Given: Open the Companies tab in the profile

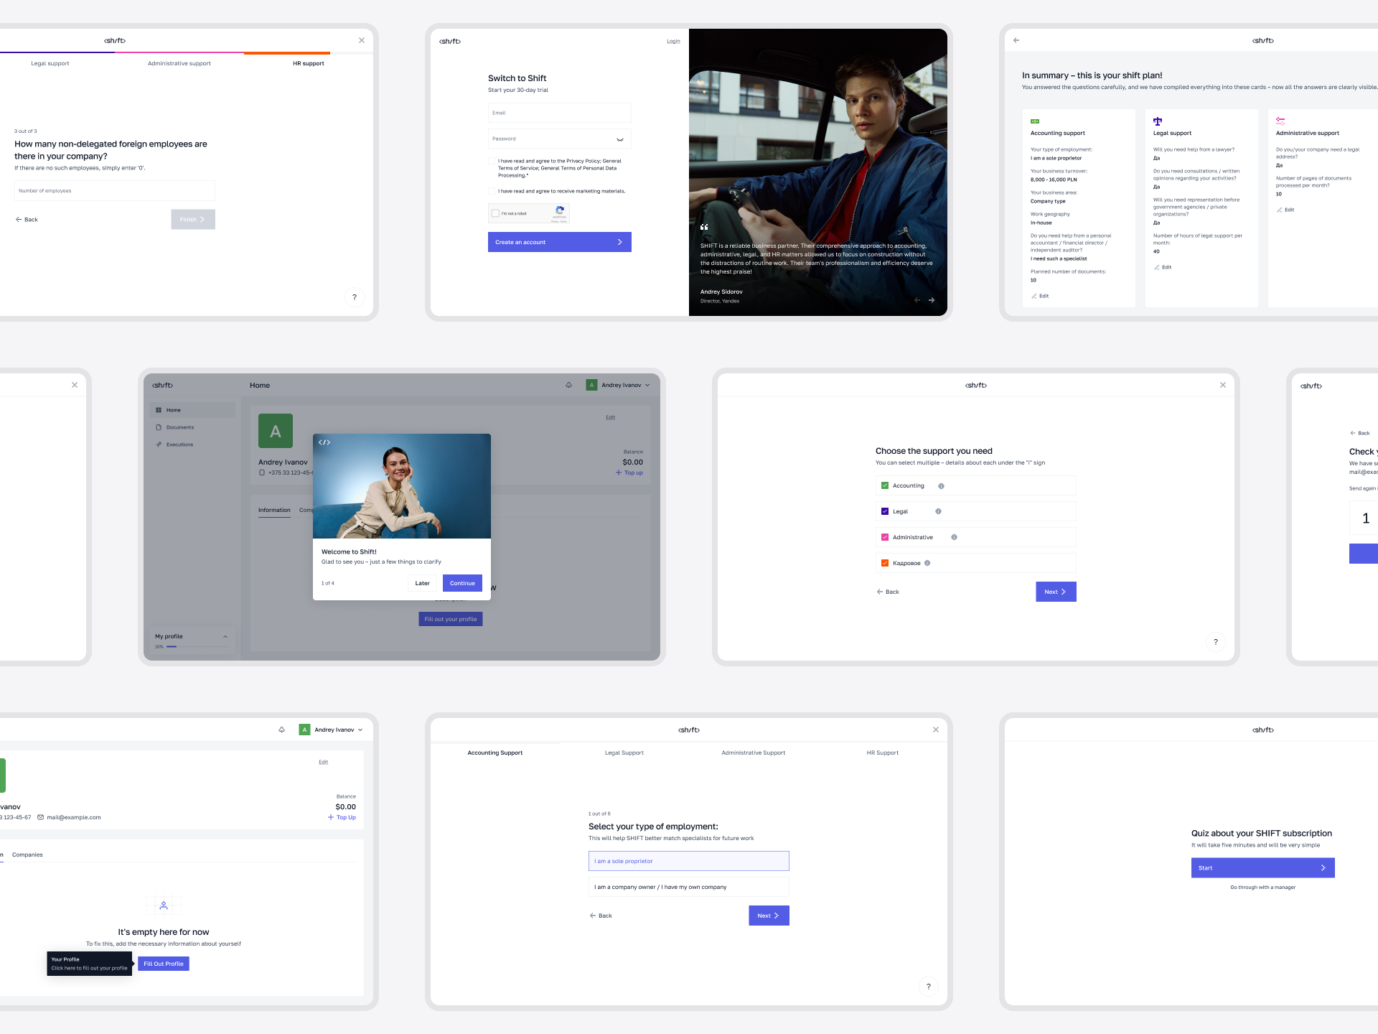Looking at the screenshot, I should 27,854.
